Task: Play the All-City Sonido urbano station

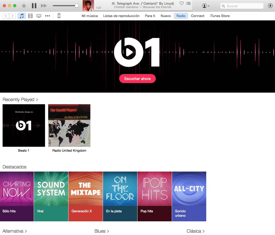Action: tap(189, 196)
